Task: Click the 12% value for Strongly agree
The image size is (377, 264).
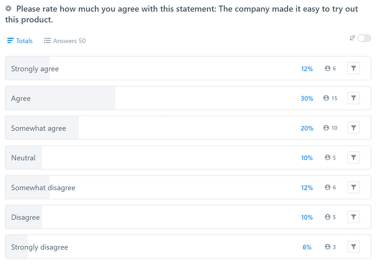Action: point(307,69)
